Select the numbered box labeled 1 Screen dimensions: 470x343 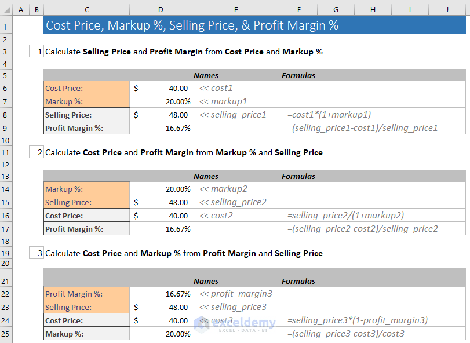[36, 51]
